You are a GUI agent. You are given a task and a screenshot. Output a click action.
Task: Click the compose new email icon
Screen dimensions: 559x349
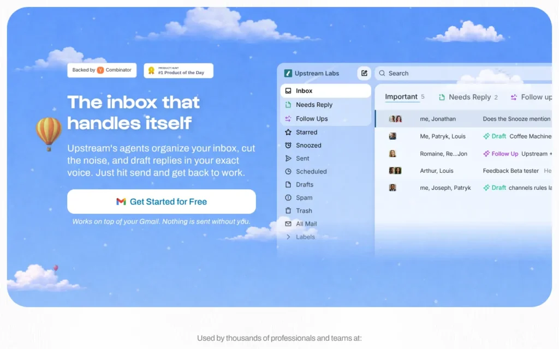[x=364, y=73]
